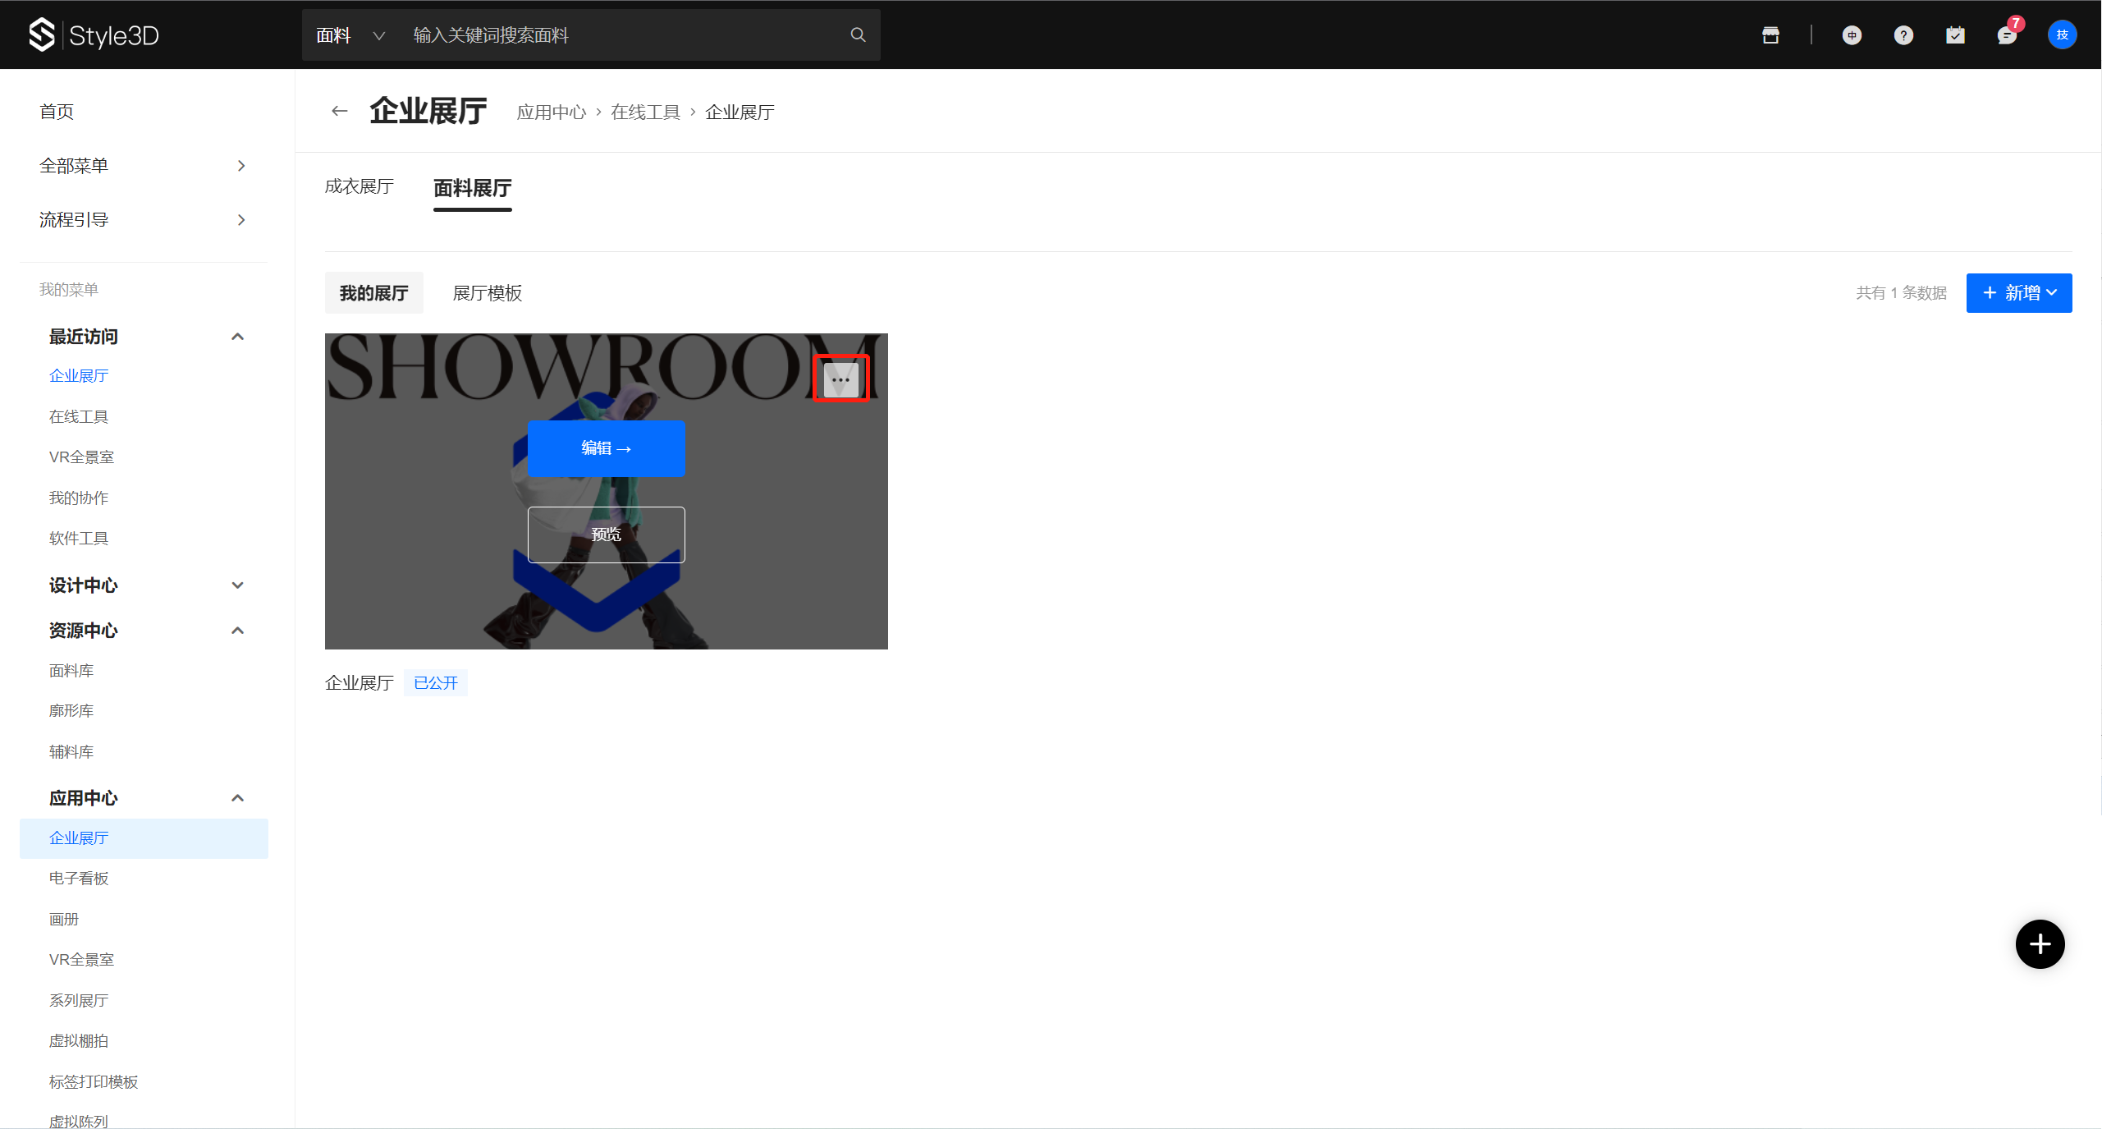Open 企业展厅 under 最近访问
The width and height of the screenshot is (2102, 1129).
[78, 376]
